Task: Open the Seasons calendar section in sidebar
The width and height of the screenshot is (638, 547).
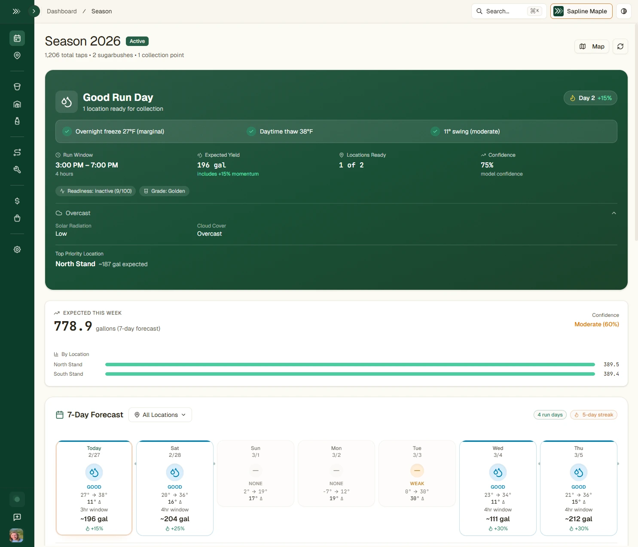Action: (x=17, y=38)
